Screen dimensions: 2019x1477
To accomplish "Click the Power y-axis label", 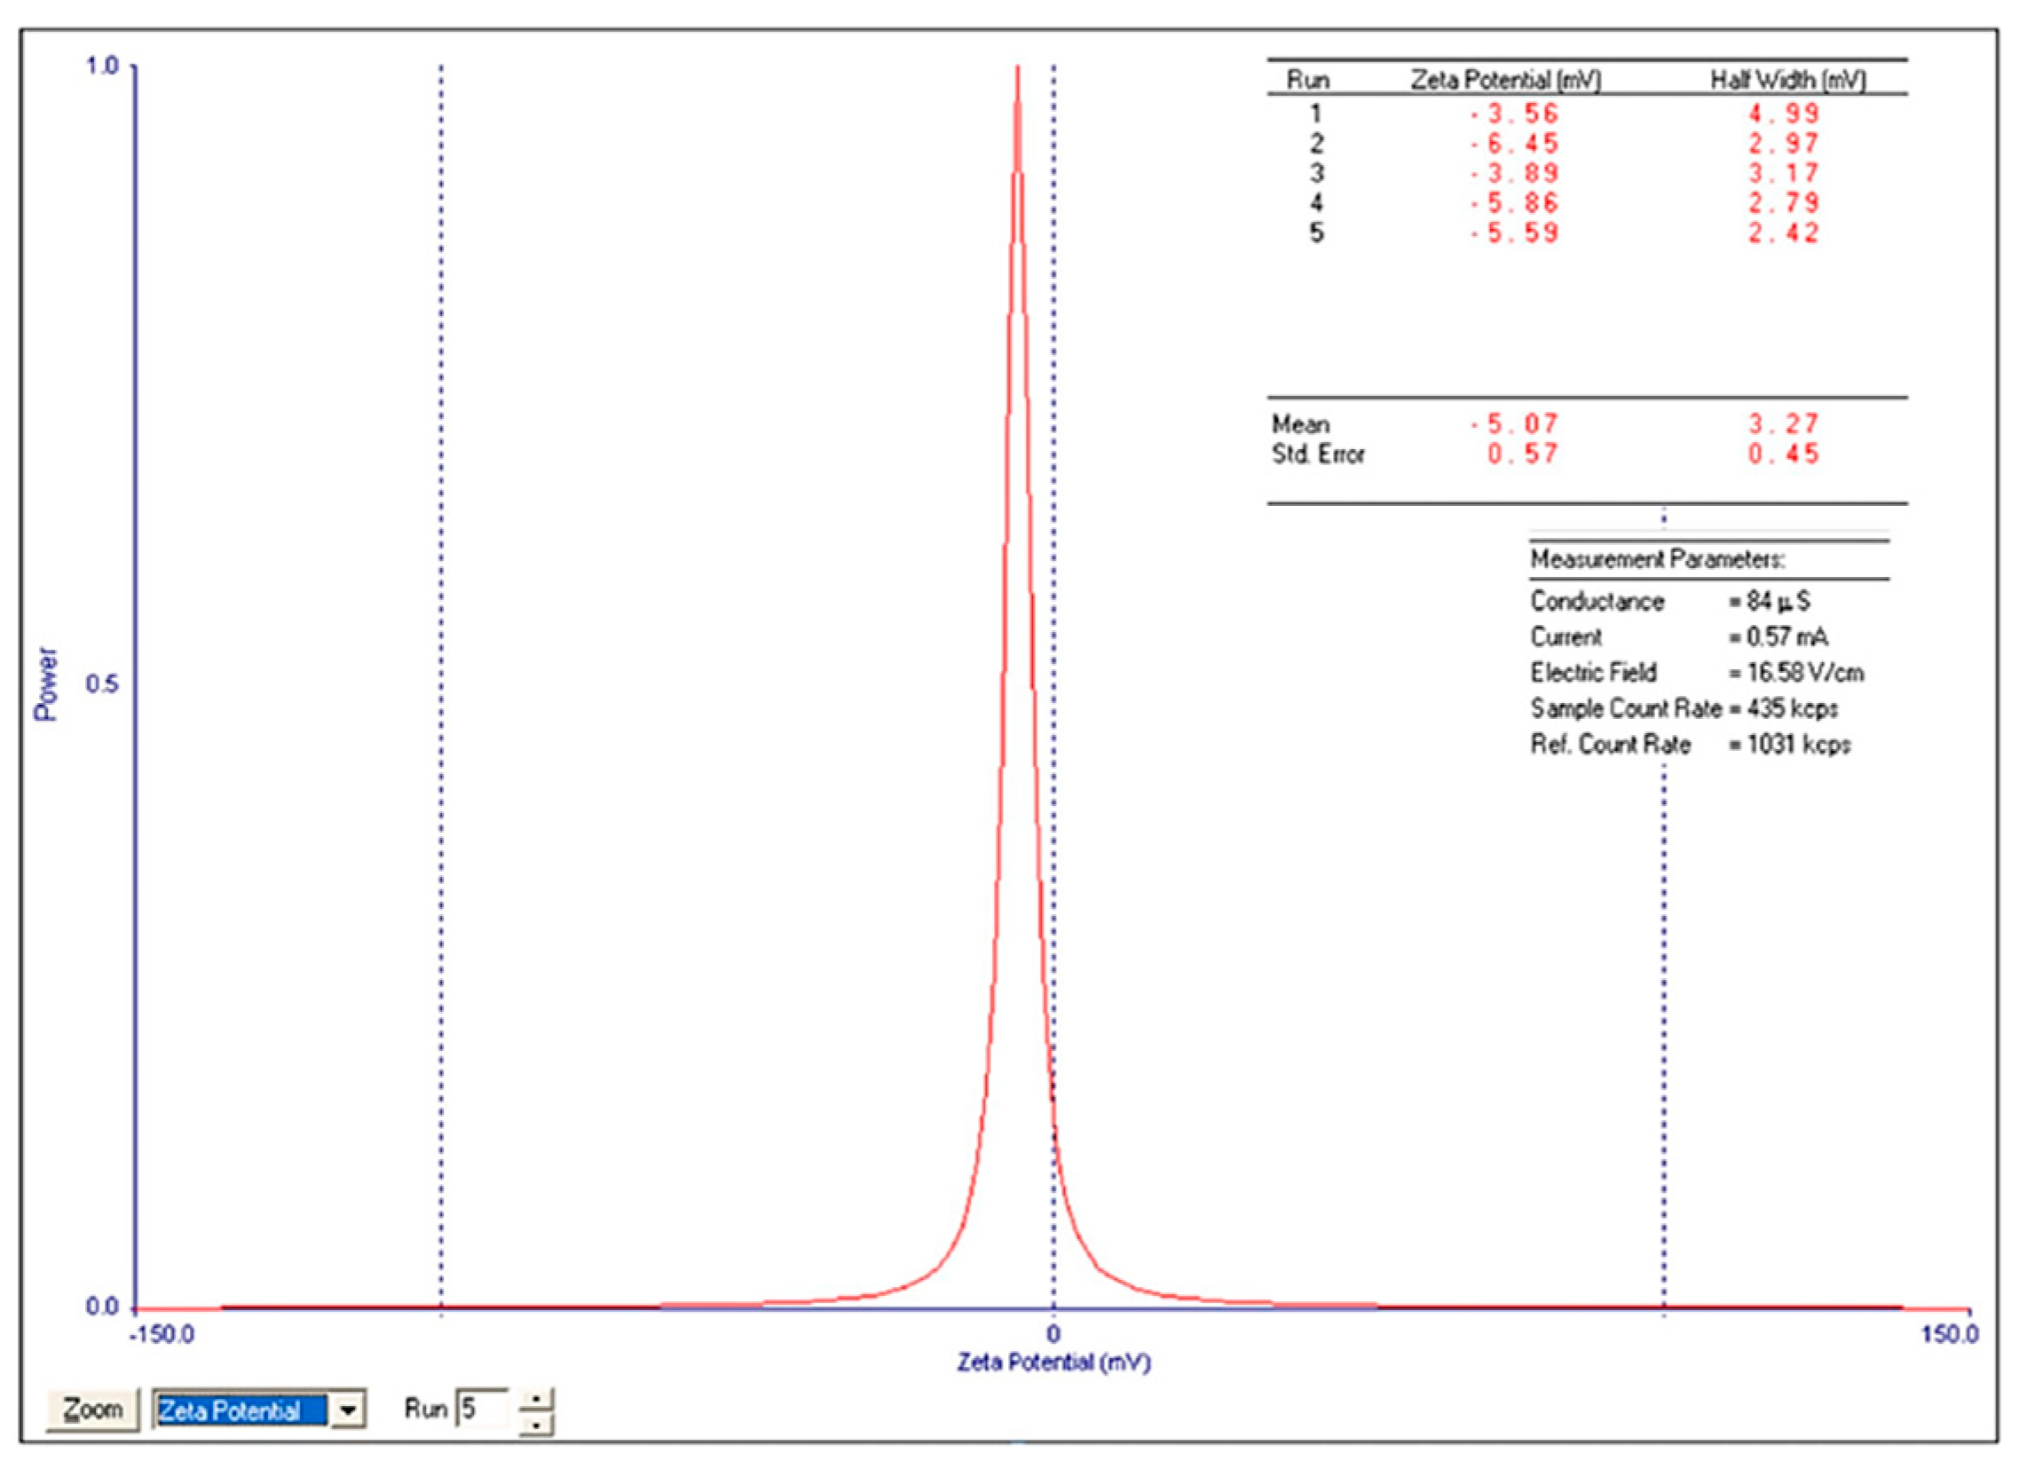I will click(x=44, y=684).
